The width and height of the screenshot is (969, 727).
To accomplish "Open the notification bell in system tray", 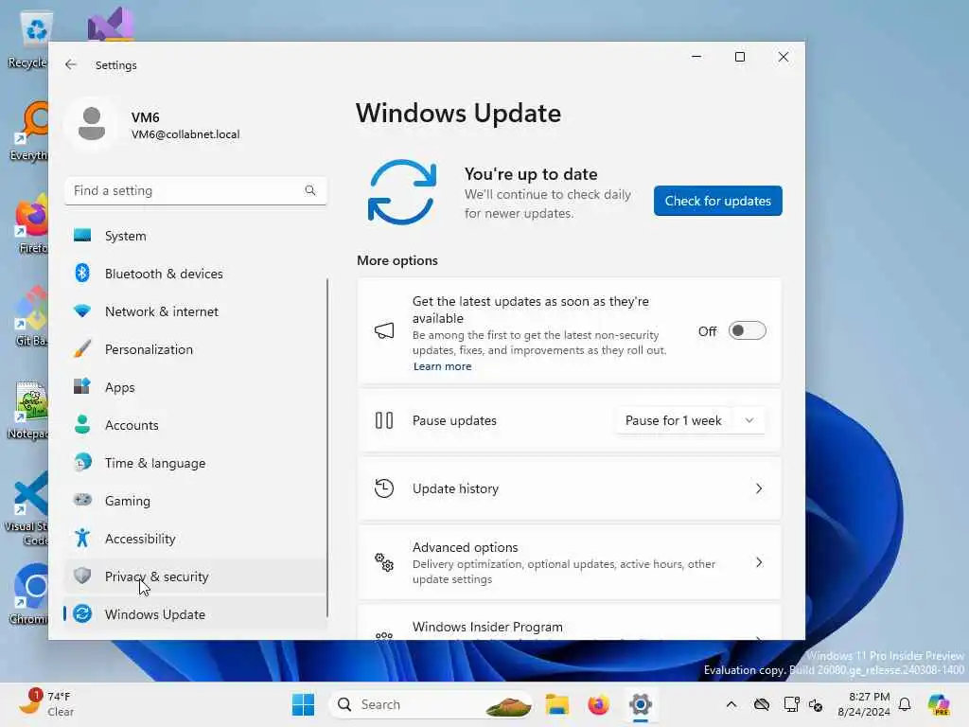I will [905, 704].
